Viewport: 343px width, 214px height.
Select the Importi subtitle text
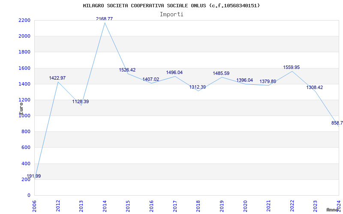[171, 14]
